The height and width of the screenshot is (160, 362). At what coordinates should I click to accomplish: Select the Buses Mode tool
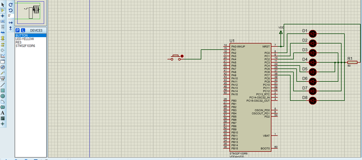click(3, 33)
